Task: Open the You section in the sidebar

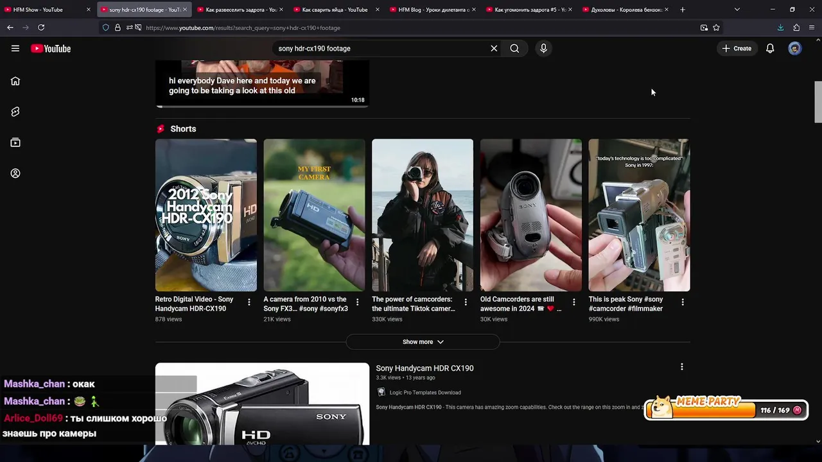Action: (15, 173)
